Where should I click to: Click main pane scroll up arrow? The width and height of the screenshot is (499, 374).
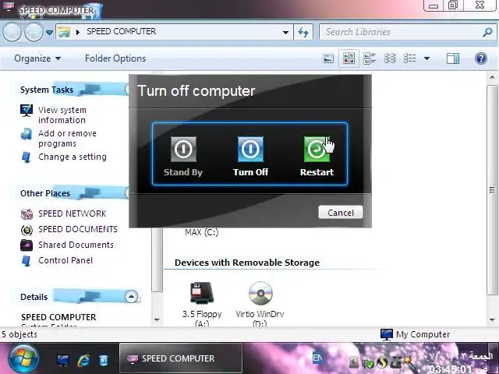point(492,77)
